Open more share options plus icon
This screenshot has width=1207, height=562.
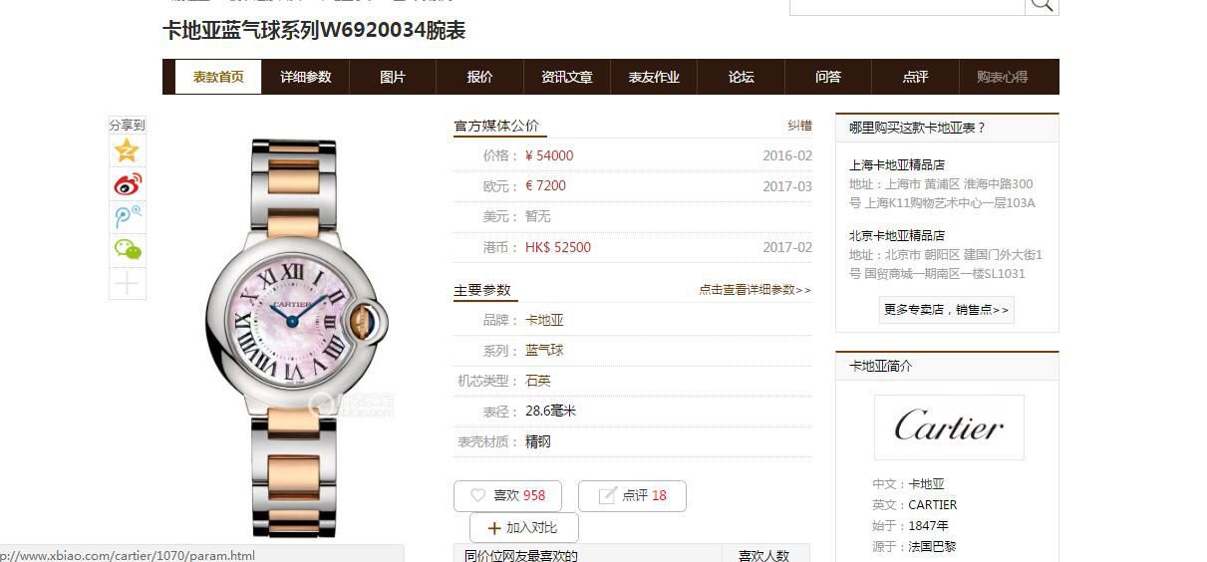(x=127, y=284)
